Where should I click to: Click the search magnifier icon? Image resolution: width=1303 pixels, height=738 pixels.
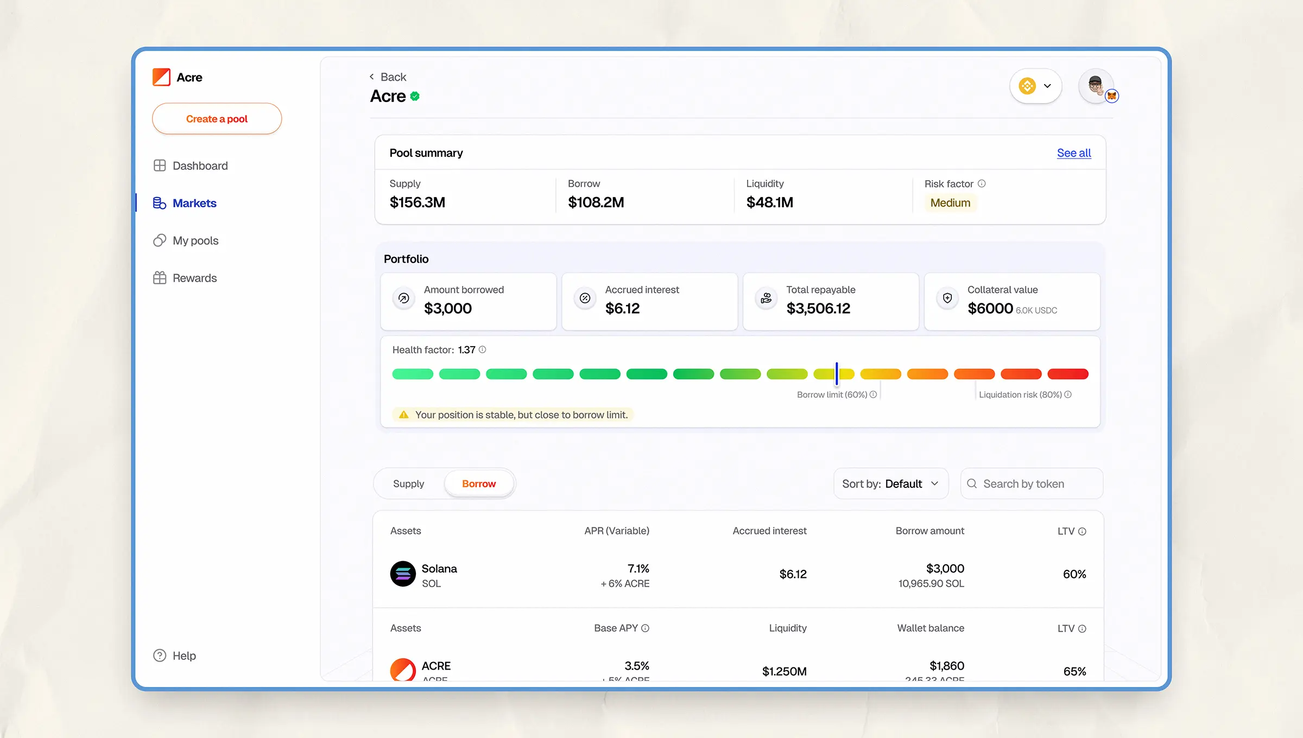[x=972, y=483]
